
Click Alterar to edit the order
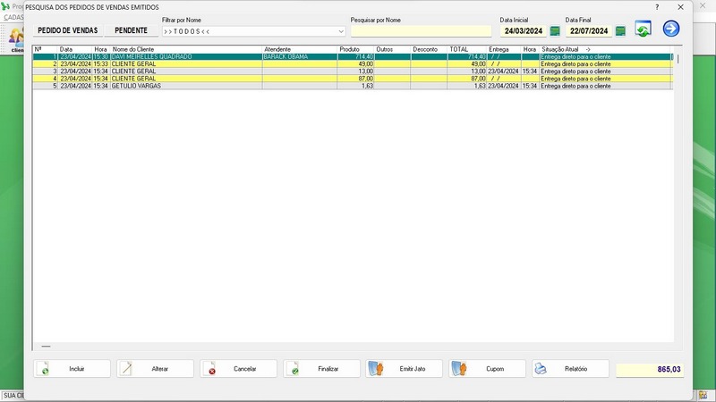click(x=156, y=369)
